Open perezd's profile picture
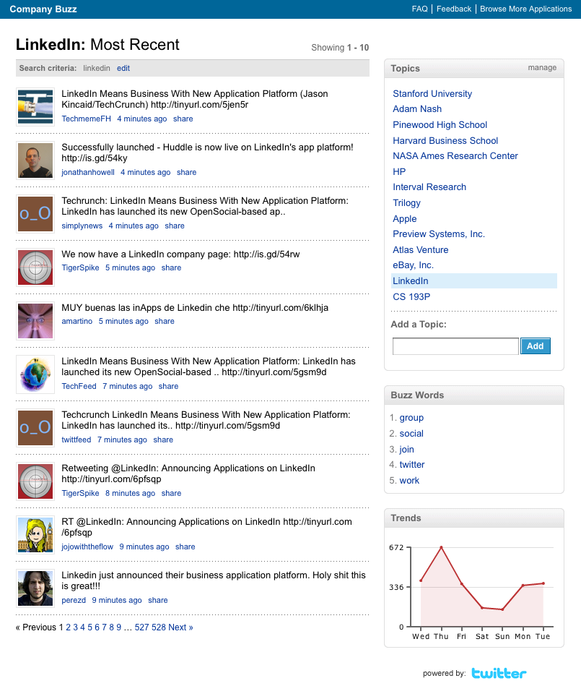581x686 pixels. click(35, 588)
